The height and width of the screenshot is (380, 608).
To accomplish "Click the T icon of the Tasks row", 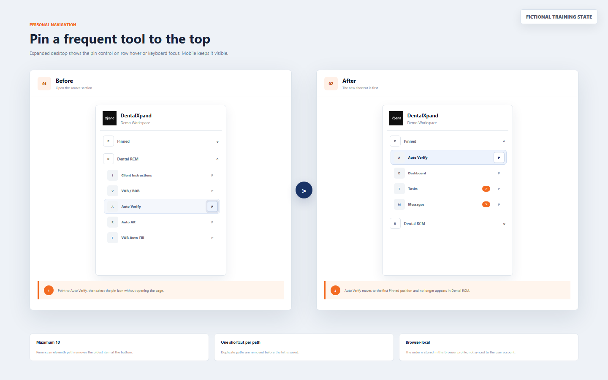I will [399, 189].
